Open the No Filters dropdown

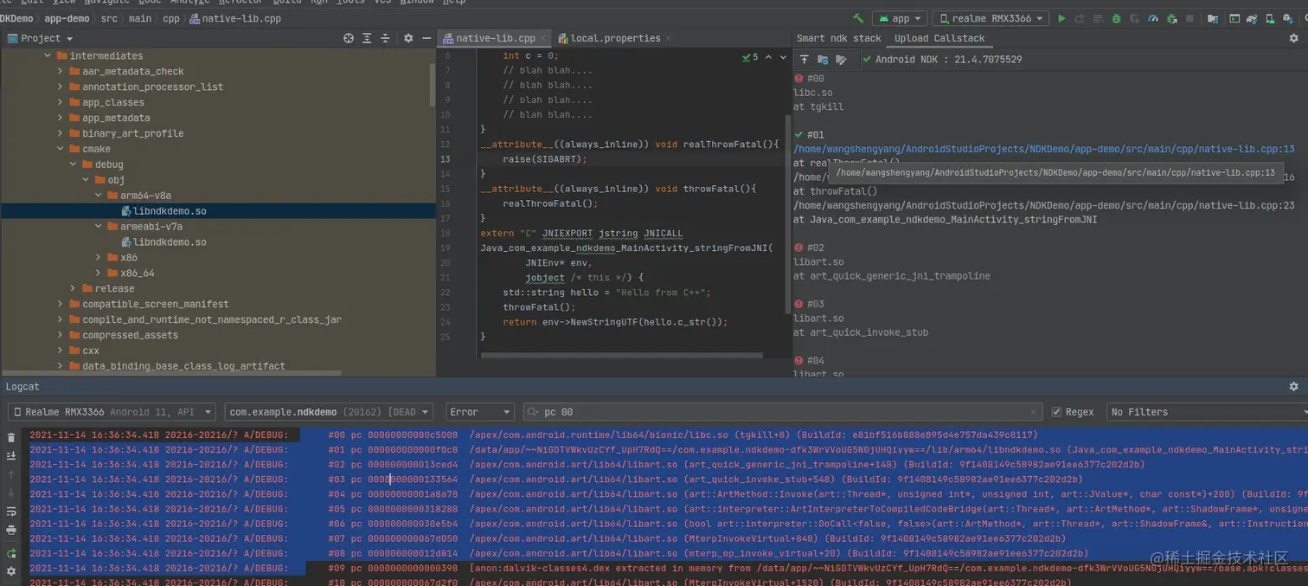(1207, 412)
